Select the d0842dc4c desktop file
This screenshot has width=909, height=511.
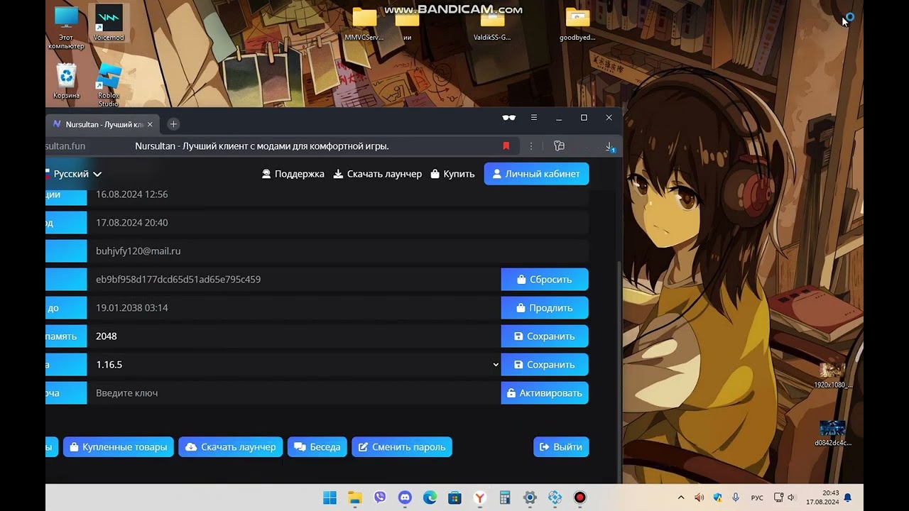point(832,433)
